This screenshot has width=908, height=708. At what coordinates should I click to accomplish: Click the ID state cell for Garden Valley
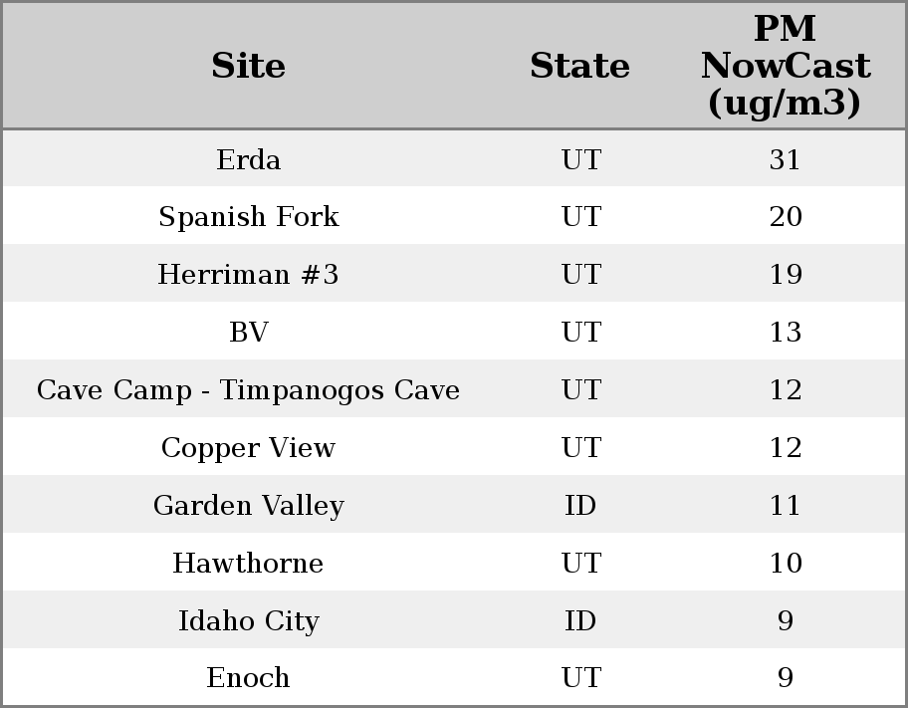[x=580, y=506]
